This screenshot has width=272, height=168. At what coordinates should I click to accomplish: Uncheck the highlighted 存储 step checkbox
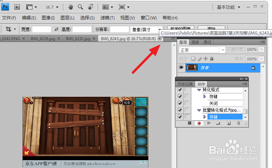tap(180, 117)
